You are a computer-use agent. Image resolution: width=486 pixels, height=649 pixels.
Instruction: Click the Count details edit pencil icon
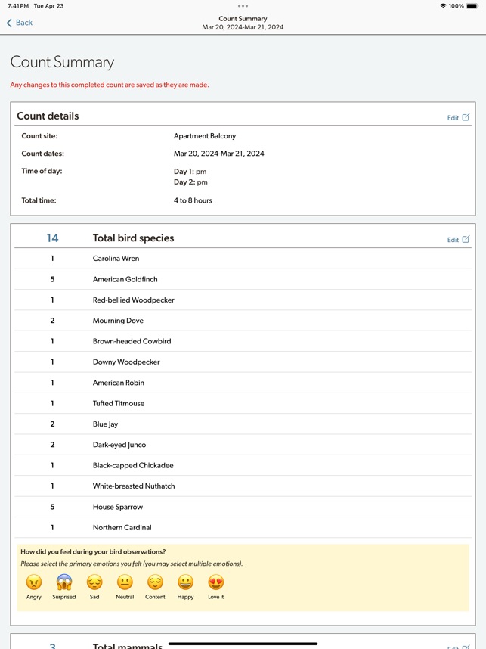pos(466,117)
